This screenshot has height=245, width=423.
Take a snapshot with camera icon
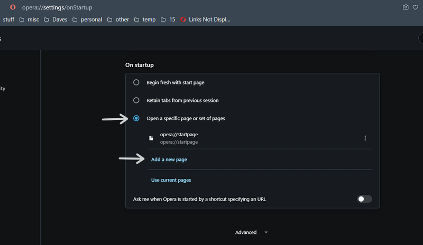406,7
